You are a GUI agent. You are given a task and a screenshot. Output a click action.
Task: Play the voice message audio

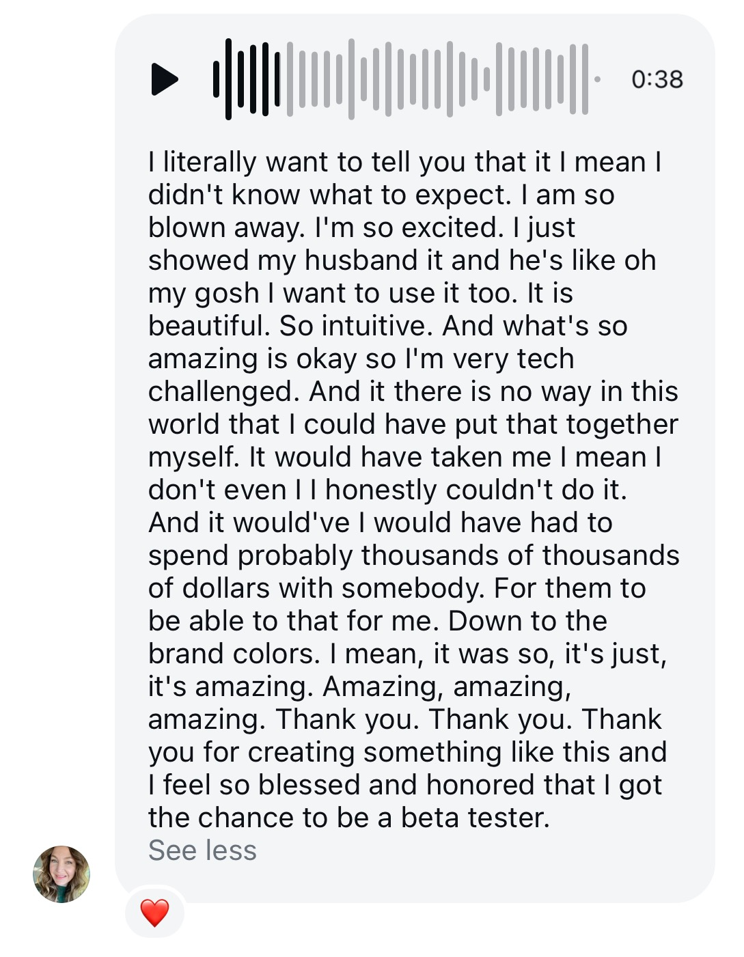(164, 79)
